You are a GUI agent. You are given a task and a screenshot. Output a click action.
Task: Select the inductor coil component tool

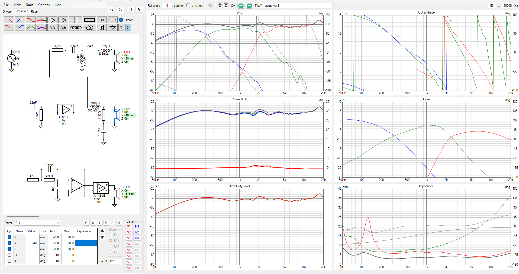click(76, 28)
